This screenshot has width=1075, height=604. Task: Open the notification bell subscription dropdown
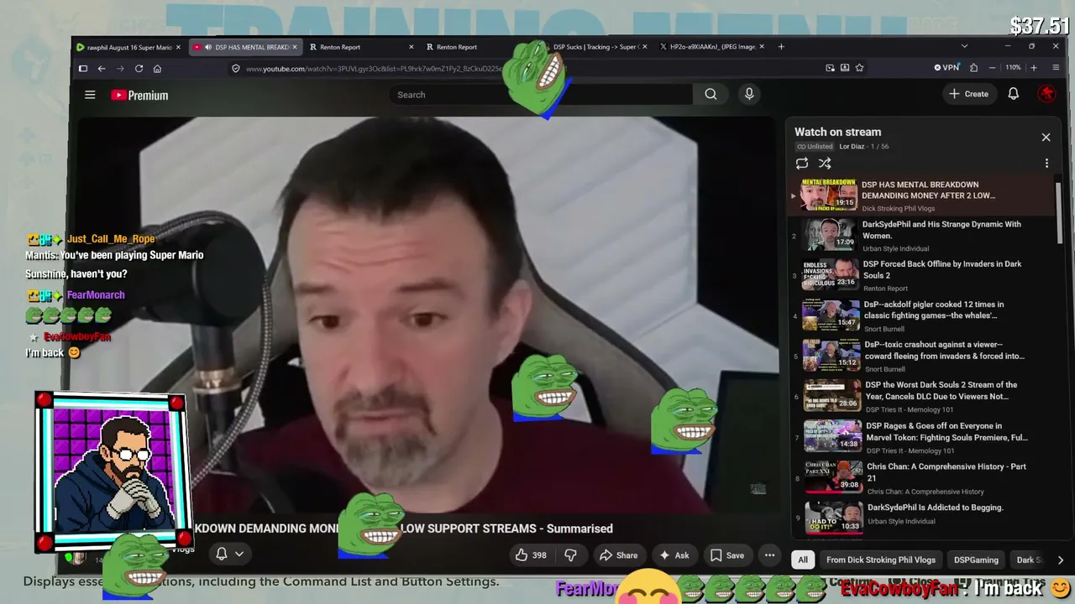229,554
